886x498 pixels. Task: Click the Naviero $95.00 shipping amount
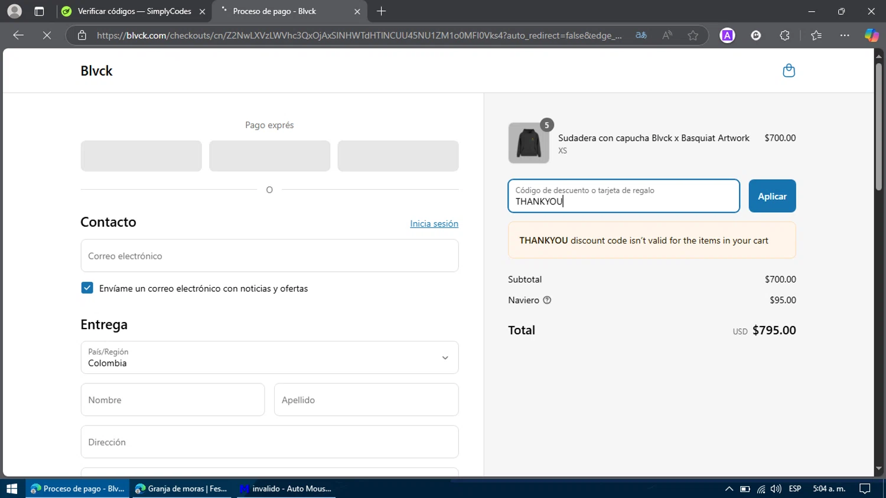[x=783, y=300]
